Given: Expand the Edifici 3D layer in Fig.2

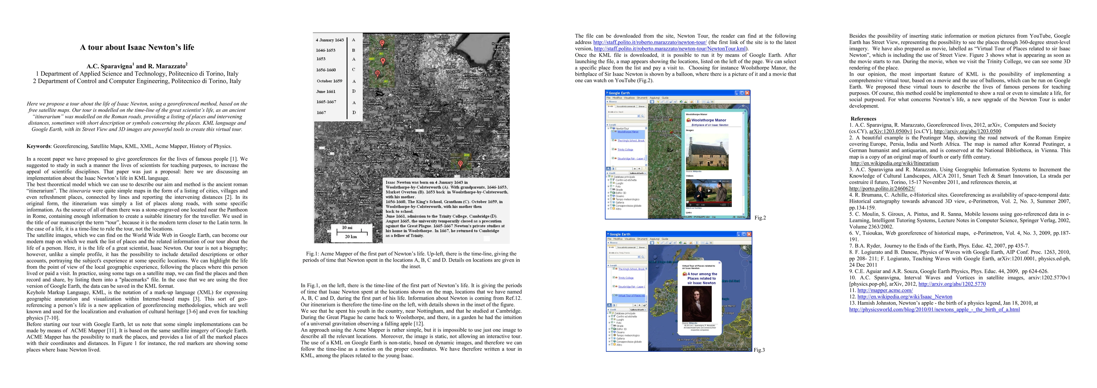Looking at the screenshot, I should (x=609, y=193).
